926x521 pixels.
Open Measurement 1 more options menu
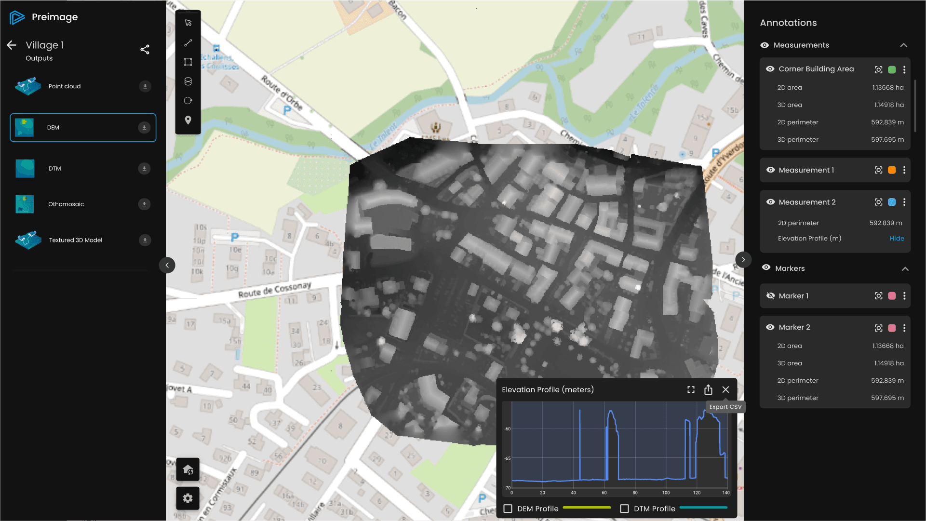coord(904,170)
